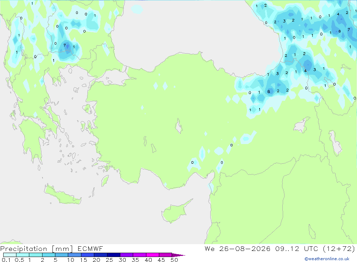The image size is (357, 262).
Task: Open the weatheronline.co.uk copyright link
Action: coord(327,259)
